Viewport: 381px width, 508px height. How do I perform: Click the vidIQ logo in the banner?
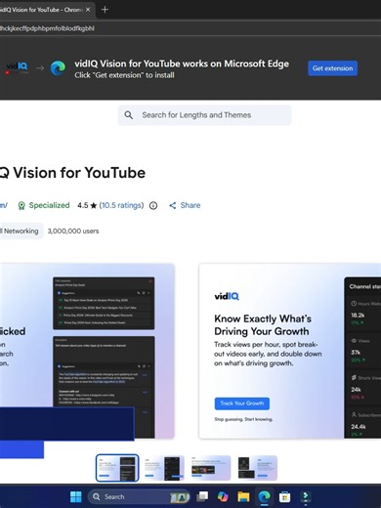click(17, 68)
